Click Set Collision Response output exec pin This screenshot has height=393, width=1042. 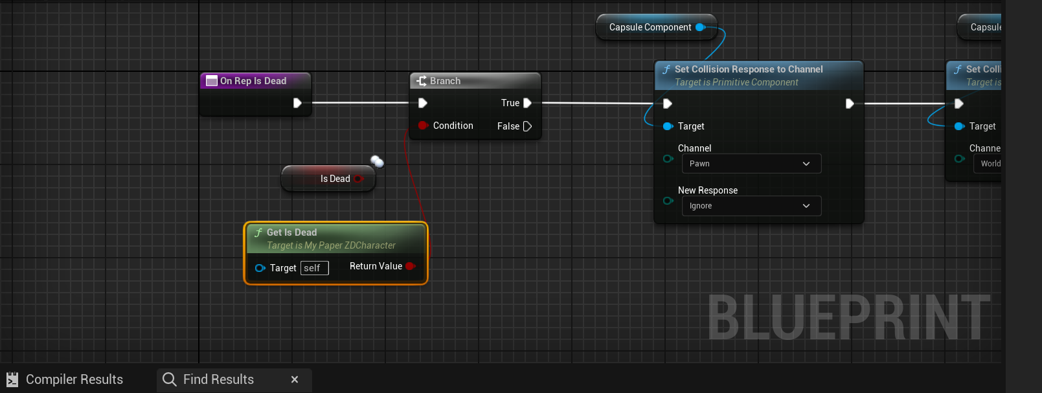(x=850, y=104)
